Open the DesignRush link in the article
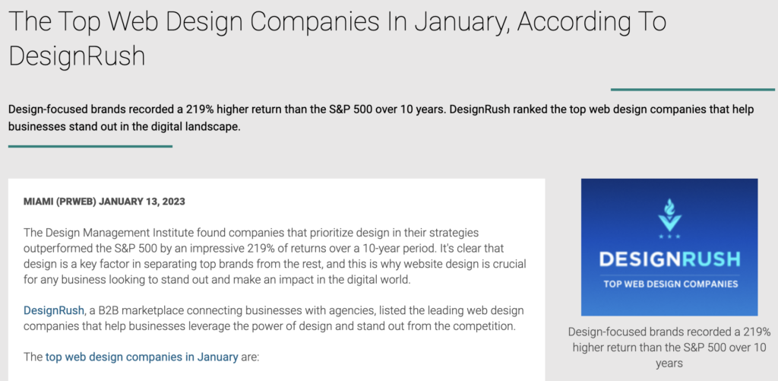778x381 pixels. point(54,310)
